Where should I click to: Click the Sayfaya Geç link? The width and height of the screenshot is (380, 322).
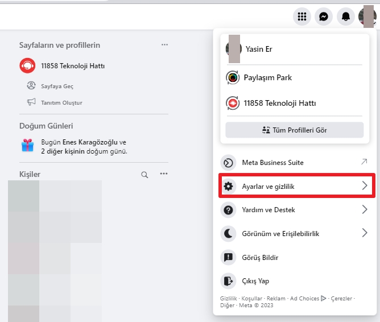tap(57, 86)
